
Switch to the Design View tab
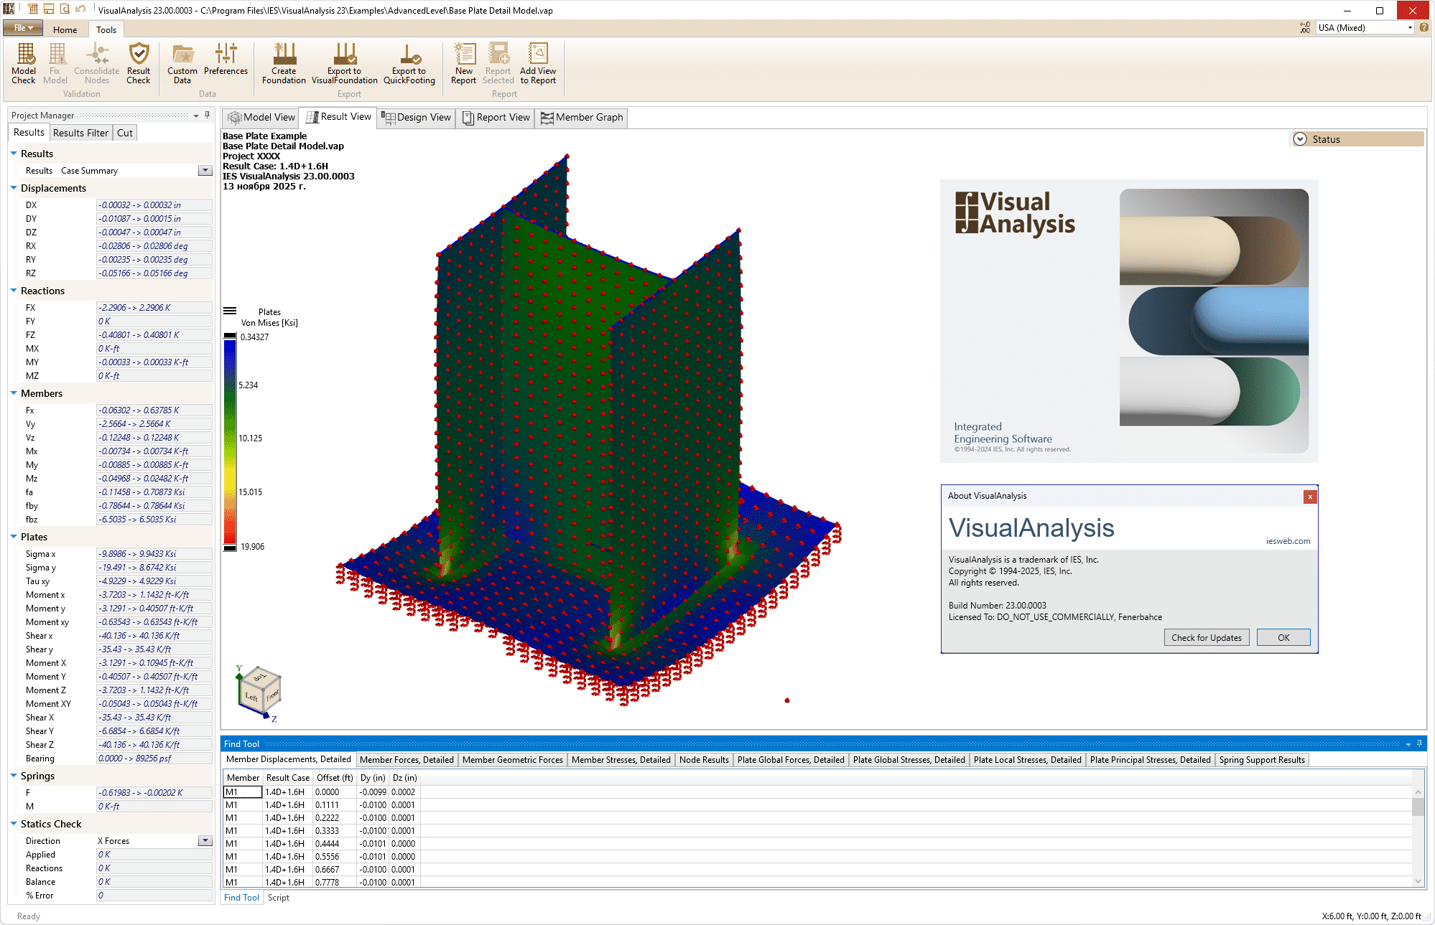(x=416, y=117)
